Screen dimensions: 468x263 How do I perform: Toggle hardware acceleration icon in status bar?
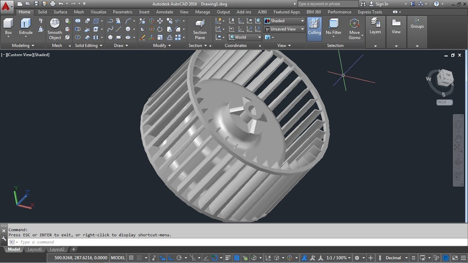point(445,258)
